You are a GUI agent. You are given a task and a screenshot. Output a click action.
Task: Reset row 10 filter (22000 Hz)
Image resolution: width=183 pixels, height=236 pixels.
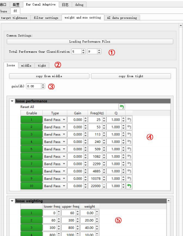[x=129, y=186]
